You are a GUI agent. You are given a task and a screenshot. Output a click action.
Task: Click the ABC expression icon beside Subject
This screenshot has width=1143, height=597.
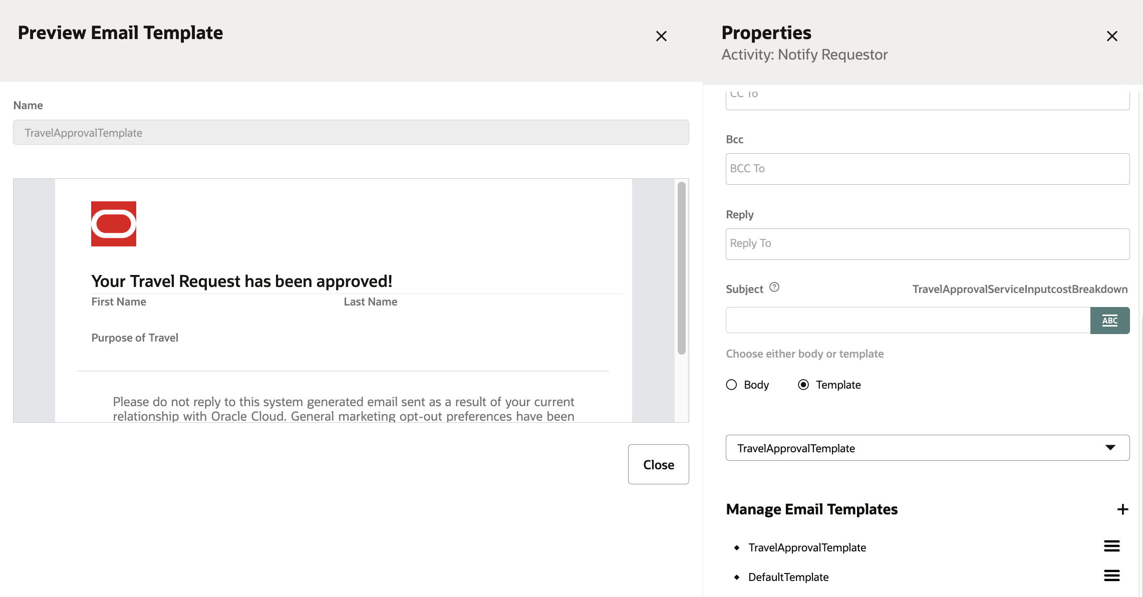pos(1110,320)
